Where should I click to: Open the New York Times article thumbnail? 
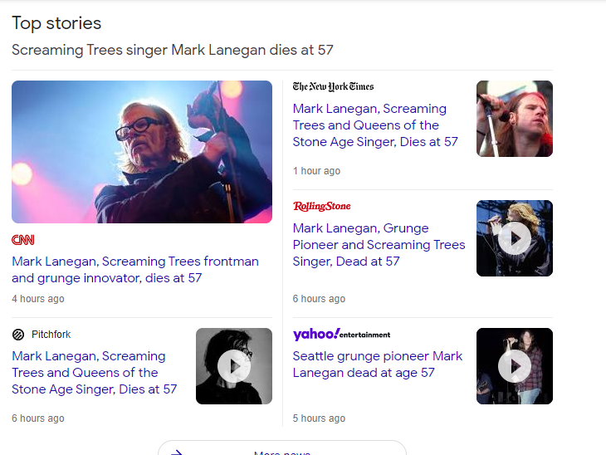[515, 119]
